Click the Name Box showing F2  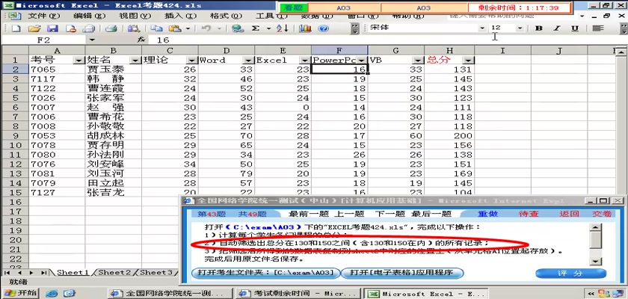(44, 40)
